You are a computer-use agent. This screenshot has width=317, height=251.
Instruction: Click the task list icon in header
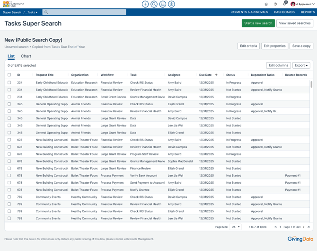(163, 4)
